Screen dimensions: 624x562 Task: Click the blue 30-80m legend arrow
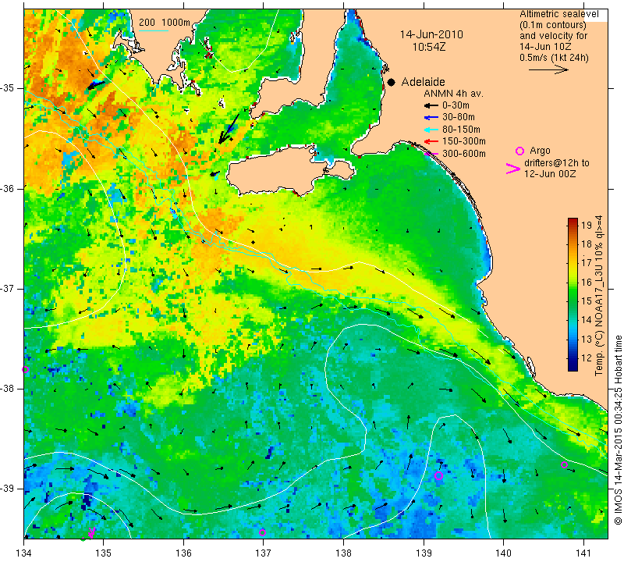click(x=431, y=118)
